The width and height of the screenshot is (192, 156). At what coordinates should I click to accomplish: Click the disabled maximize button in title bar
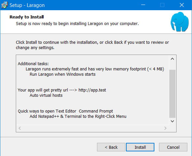[162, 5]
